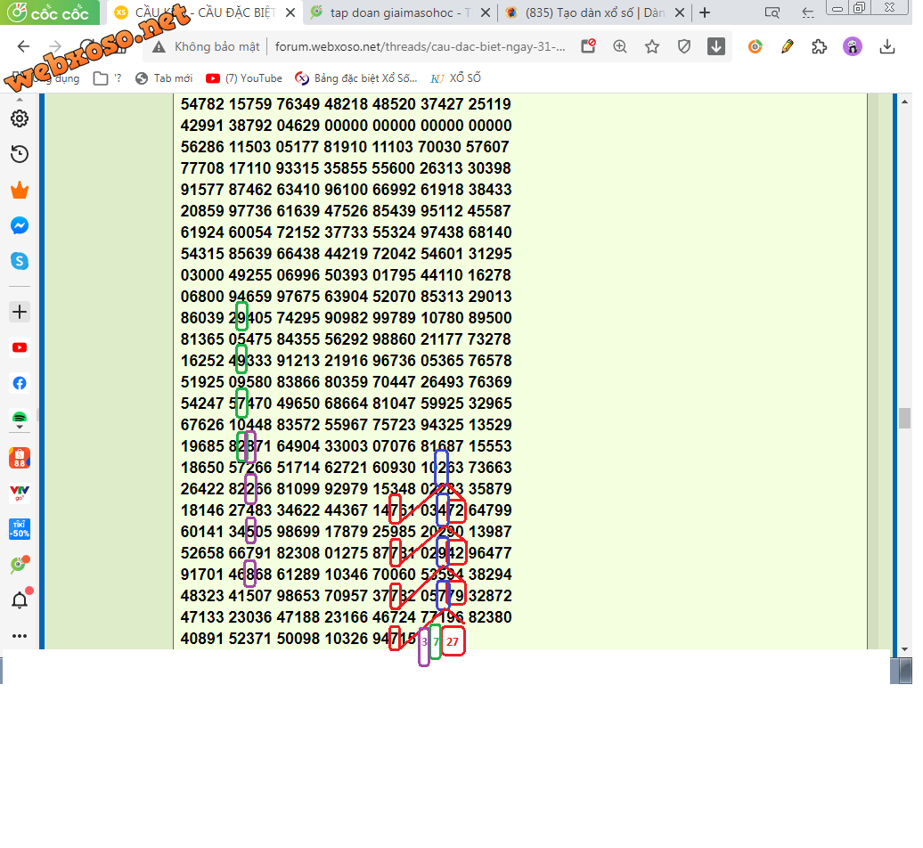Launch Skype from the sidebar
Image resolution: width=923 pixels, height=848 pixels.
(x=19, y=261)
